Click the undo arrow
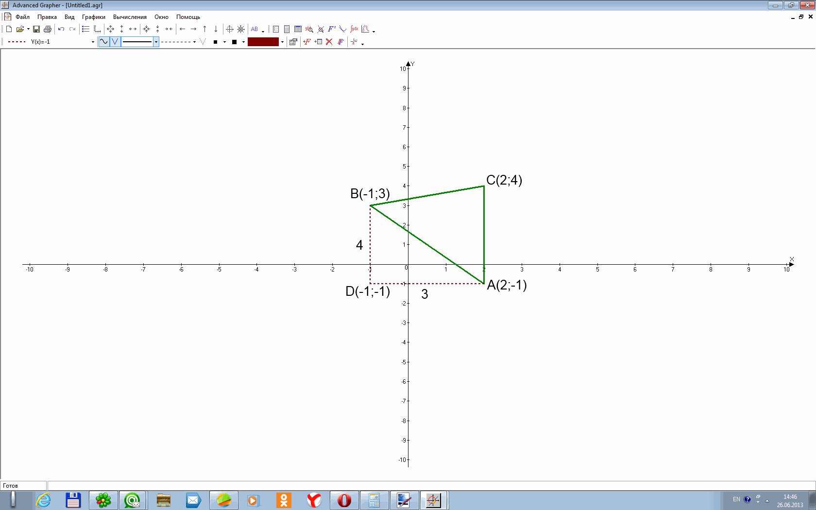Viewport: 816px width, 510px height. pyautogui.click(x=61, y=29)
